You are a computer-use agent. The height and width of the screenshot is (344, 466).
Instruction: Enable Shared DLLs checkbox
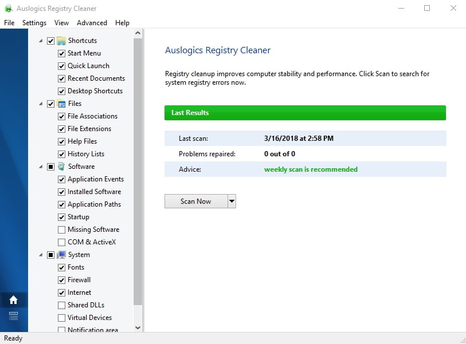pyautogui.click(x=61, y=306)
